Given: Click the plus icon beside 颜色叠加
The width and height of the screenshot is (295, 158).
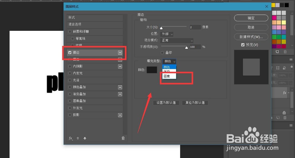Looking at the screenshot, I should (x=120, y=87).
